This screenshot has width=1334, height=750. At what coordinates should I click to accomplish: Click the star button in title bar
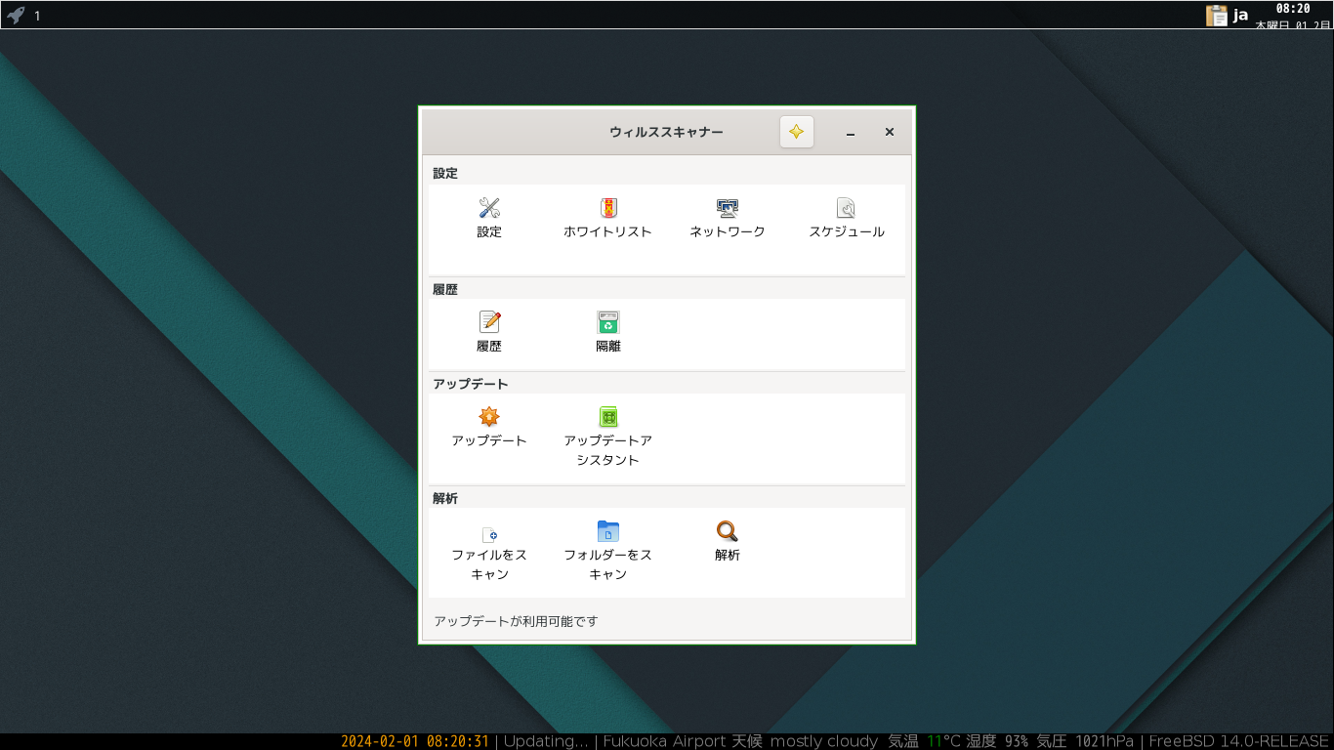(x=797, y=132)
